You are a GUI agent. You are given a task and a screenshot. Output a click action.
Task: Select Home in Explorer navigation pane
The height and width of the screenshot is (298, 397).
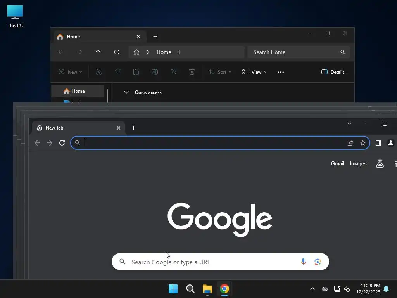[x=78, y=91]
